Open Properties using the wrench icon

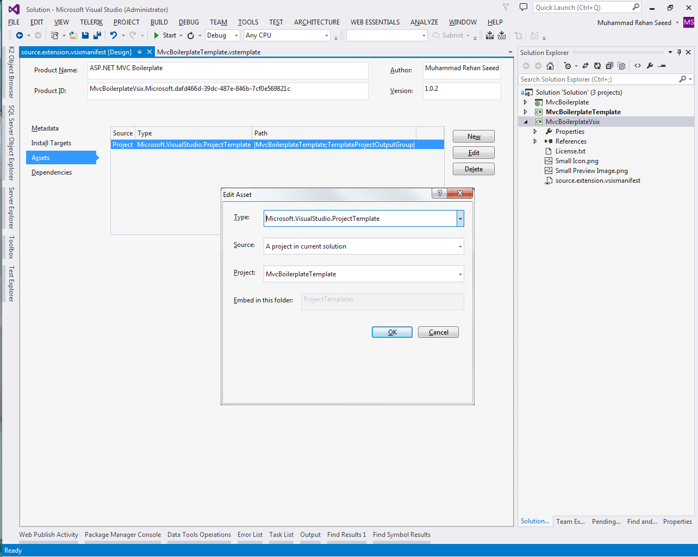(x=649, y=65)
